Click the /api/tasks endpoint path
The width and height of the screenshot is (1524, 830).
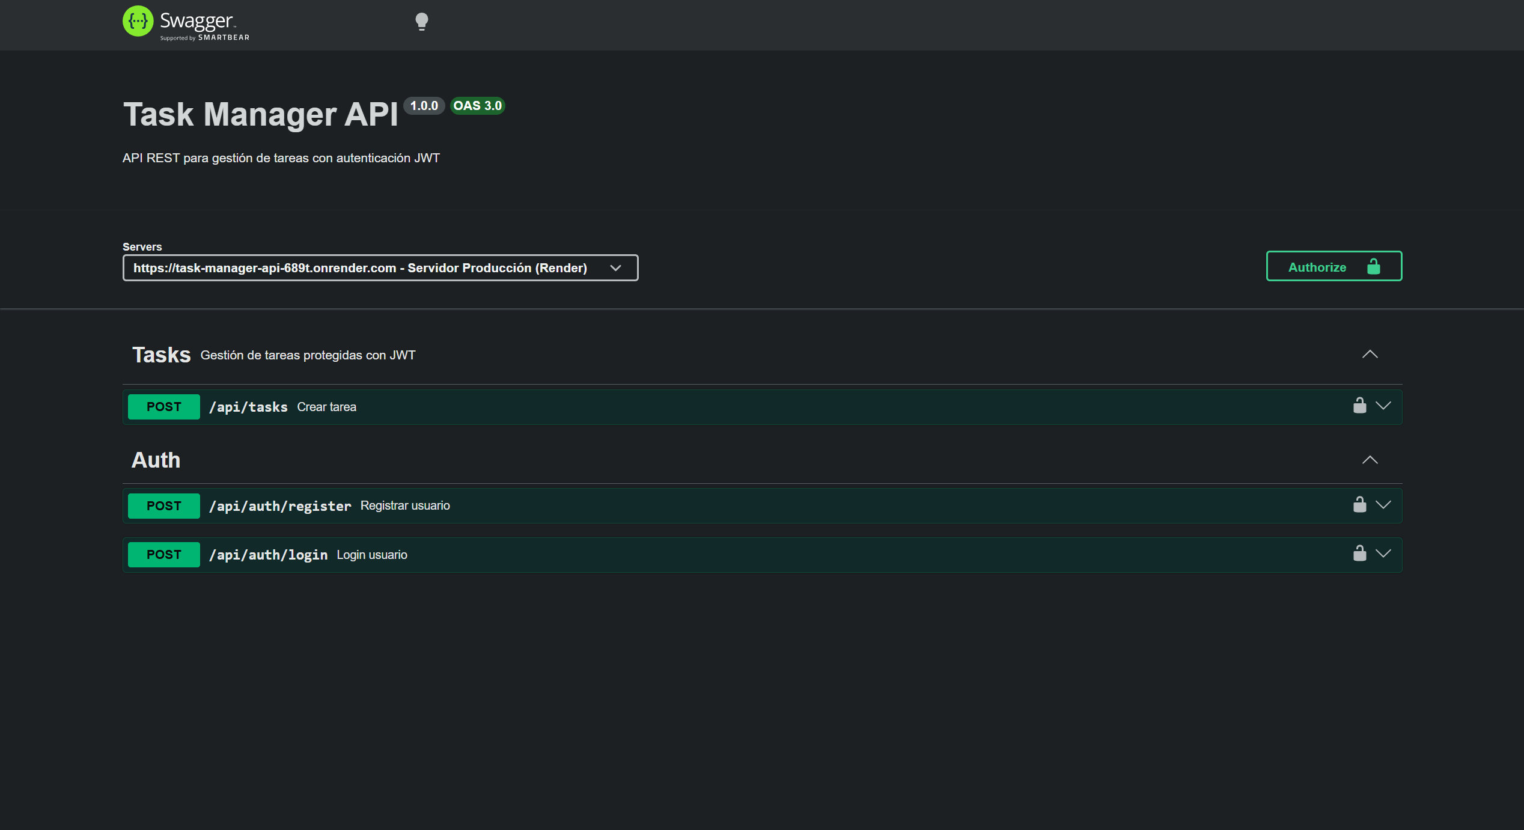point(248,407)
